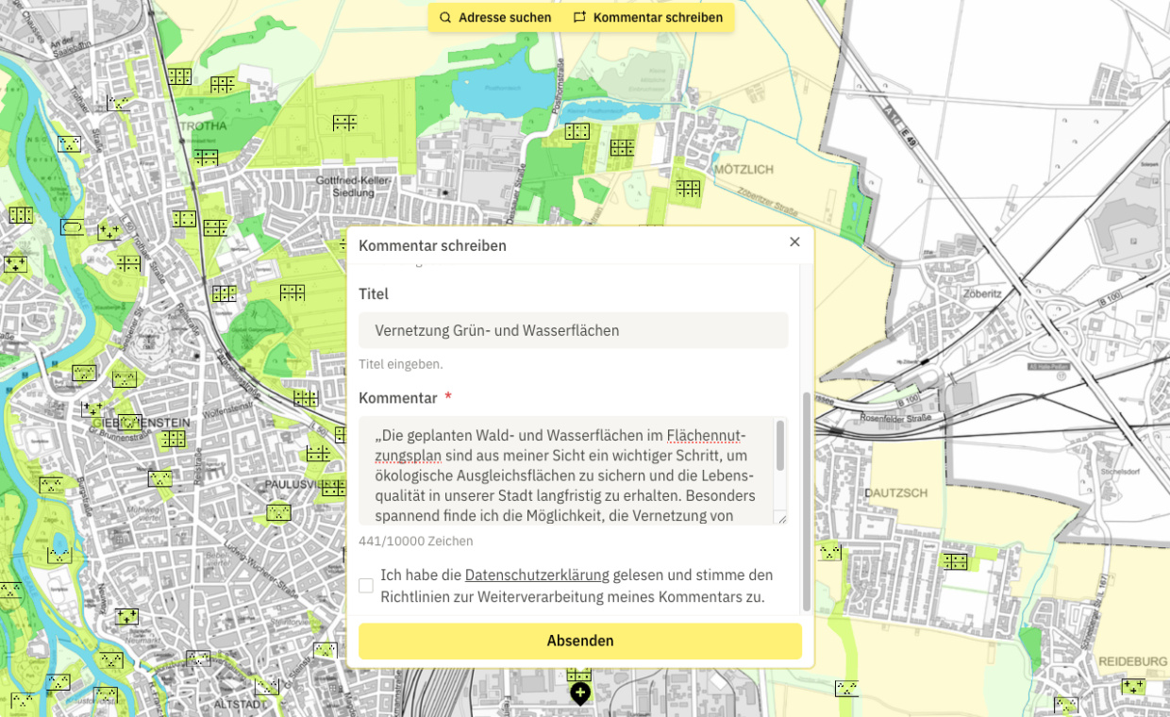Click the TROTHA district label on the map
The width and height of the screenshot is (1170, 717).
tap(203, 125)
